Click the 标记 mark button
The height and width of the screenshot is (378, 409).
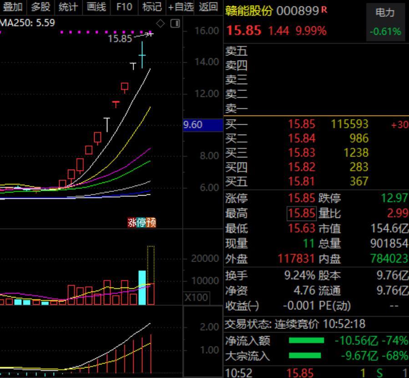pyautogui.click(x=152, y=7)
